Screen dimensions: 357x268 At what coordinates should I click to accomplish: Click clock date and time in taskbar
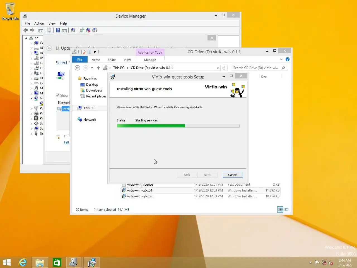click(x=345, y=263)
